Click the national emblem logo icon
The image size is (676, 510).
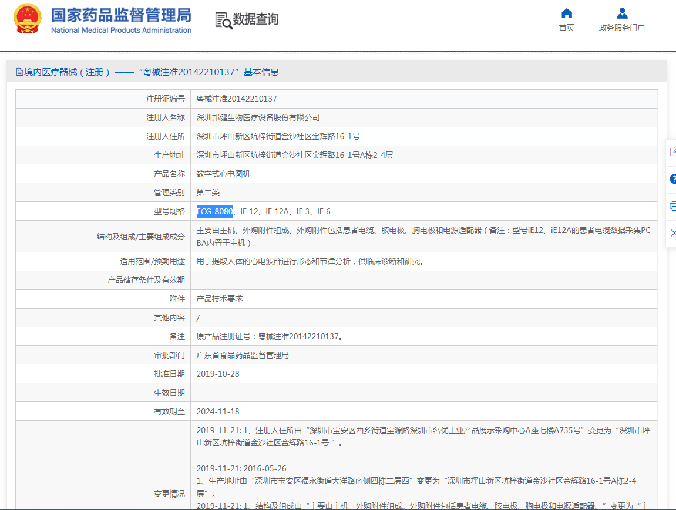[x=28, y=19]
